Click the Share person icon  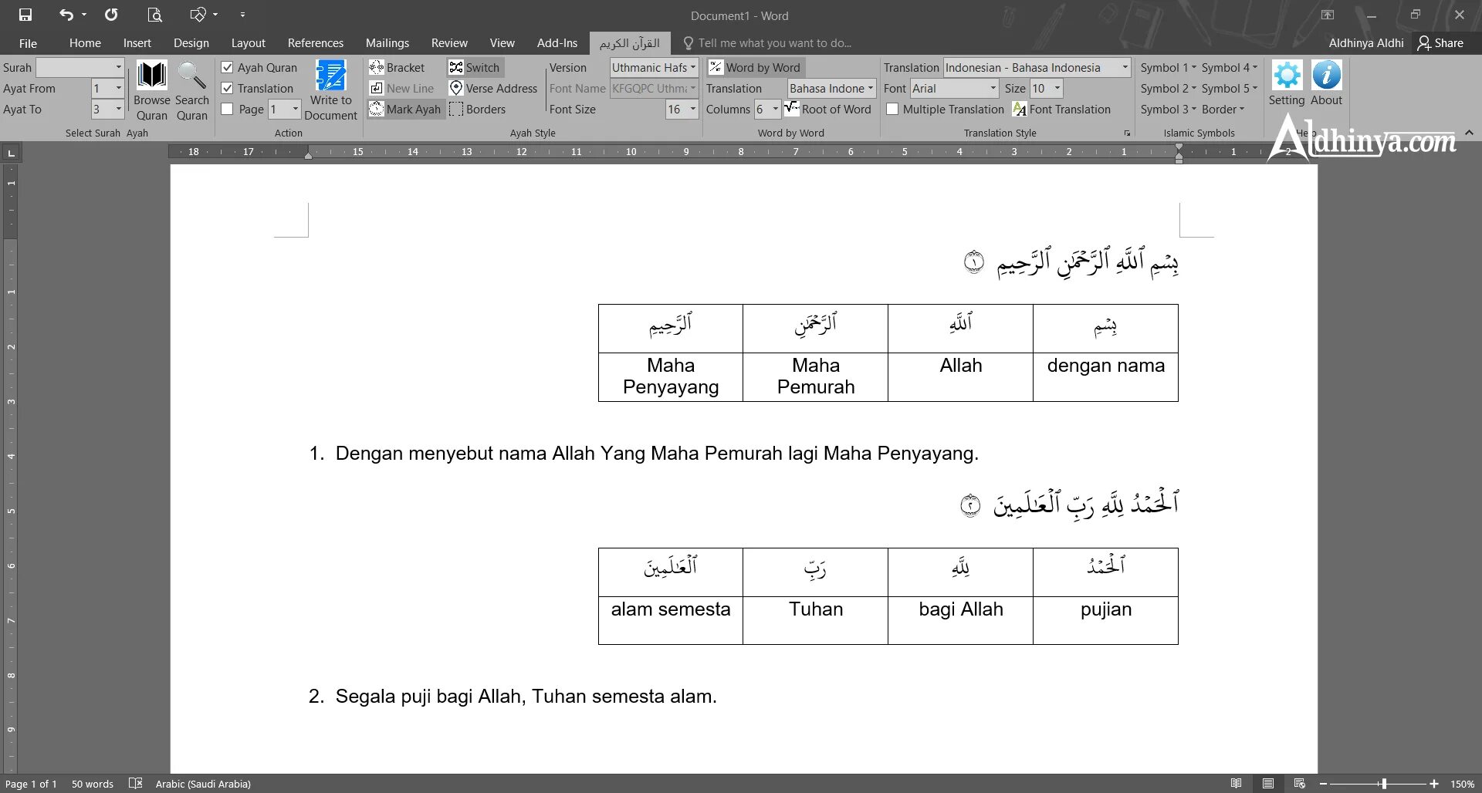click(1424, 43)
